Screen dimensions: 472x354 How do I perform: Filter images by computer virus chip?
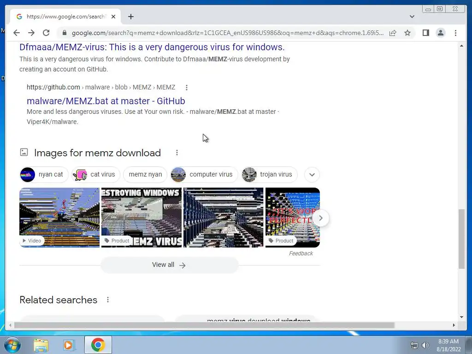click(204, 174)
